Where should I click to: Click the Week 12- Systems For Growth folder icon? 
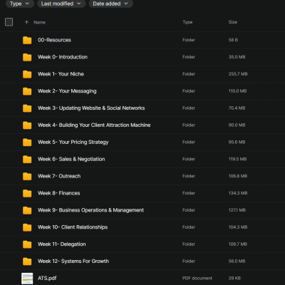pos(27,261)
